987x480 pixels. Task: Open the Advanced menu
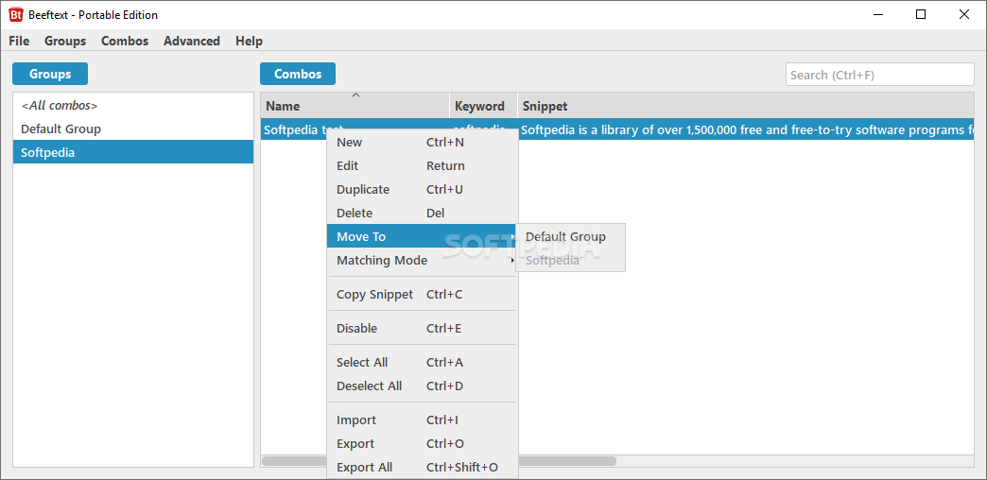tap(191, 41)
